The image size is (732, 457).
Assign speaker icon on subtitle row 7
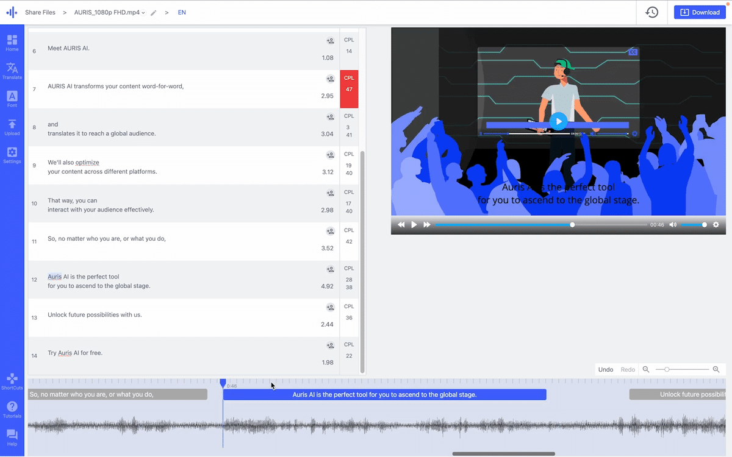[330, 79]
